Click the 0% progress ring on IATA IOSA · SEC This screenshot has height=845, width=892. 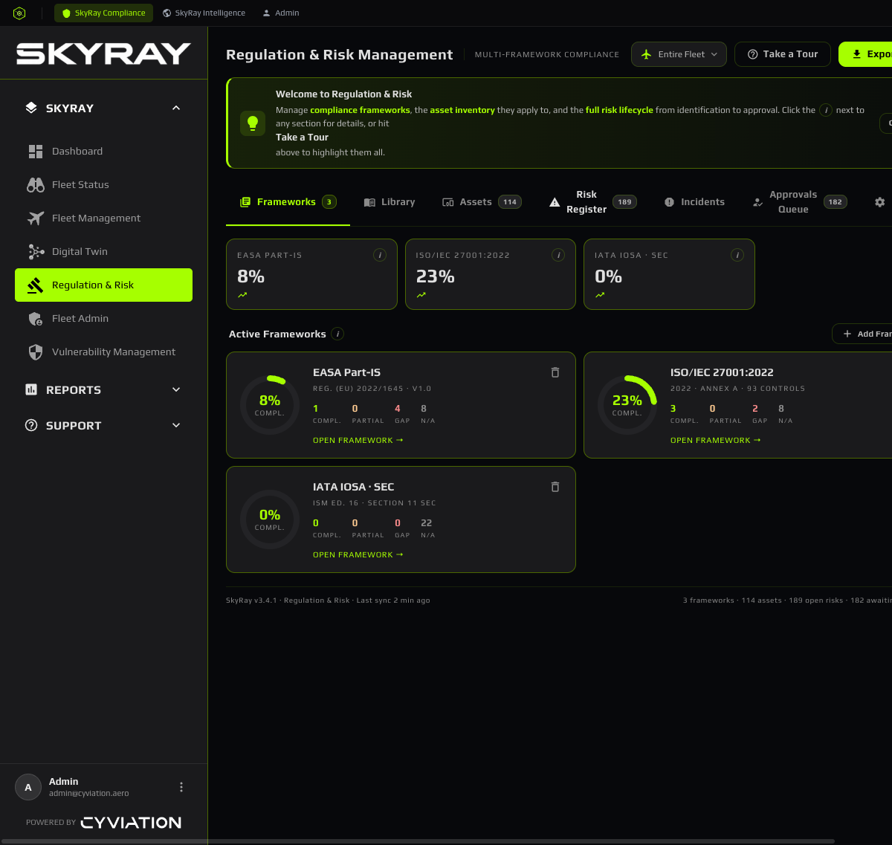coord(270,519)
